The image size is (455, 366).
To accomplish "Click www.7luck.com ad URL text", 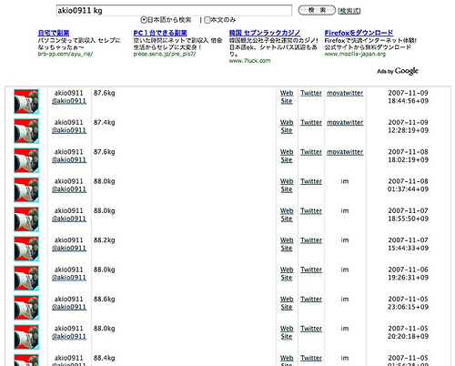I will coord(249,61).
